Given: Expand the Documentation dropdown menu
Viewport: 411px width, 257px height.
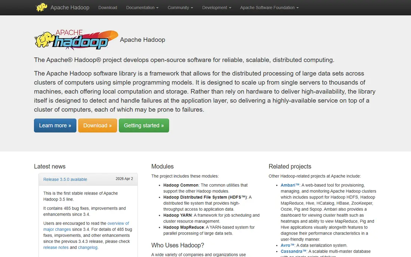Looking at the screenshot, I should point(142,7).
